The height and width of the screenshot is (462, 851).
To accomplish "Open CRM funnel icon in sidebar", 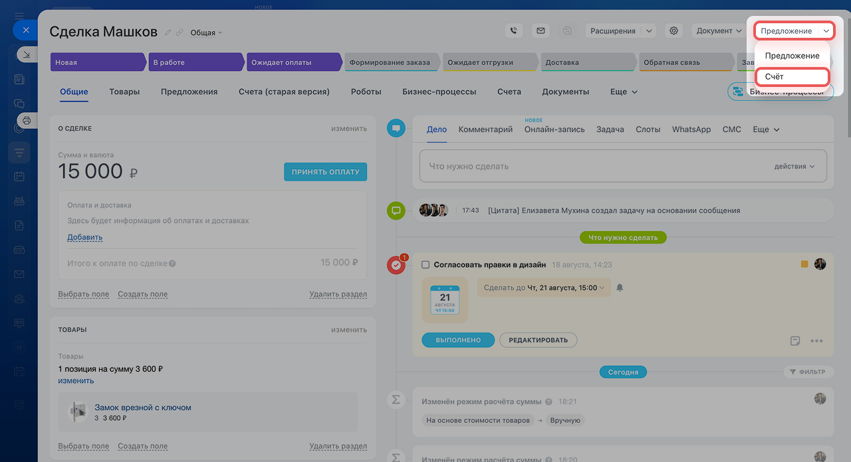I will (x=19, y=153).
